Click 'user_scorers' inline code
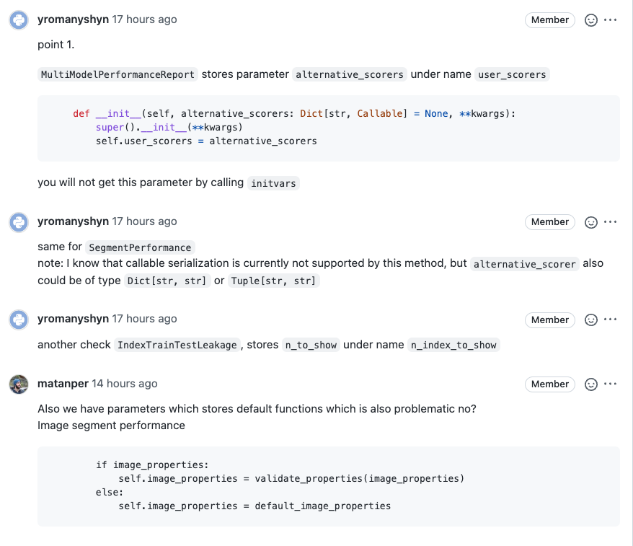Image resolution: width=633 pixels, height=546 pixels. [512, 74]
